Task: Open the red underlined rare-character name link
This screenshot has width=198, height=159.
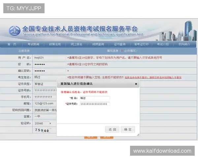Action: [x=153, y=77]
